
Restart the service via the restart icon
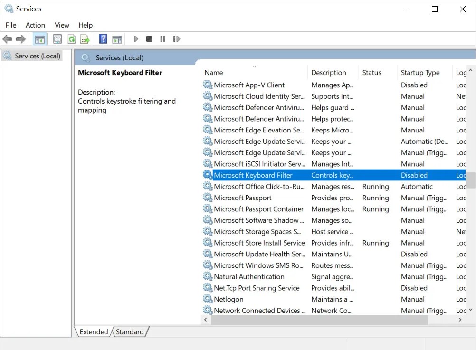click(x=177, y=38)
